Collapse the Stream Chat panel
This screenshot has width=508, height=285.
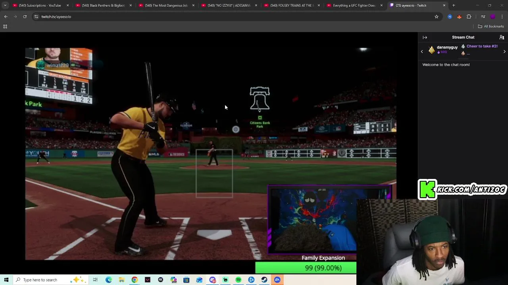pos(425,37)
